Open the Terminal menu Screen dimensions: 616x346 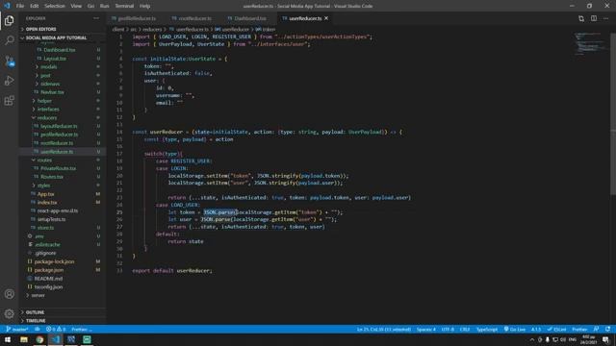pyautogui.click(x=124, y=6)
